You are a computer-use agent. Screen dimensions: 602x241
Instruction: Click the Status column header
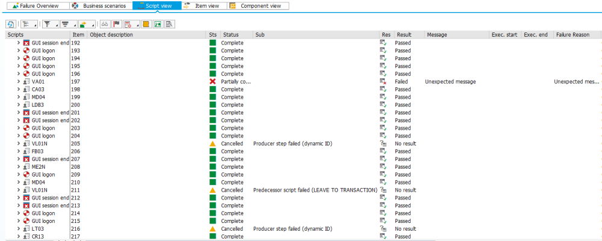237,34
